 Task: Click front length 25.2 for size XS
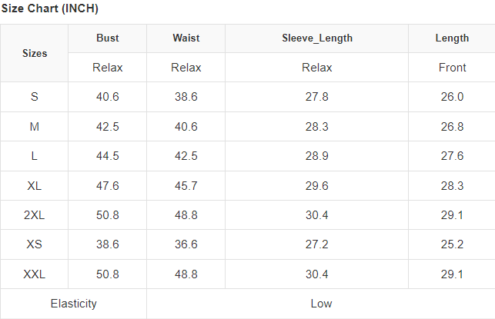[452, 244]
